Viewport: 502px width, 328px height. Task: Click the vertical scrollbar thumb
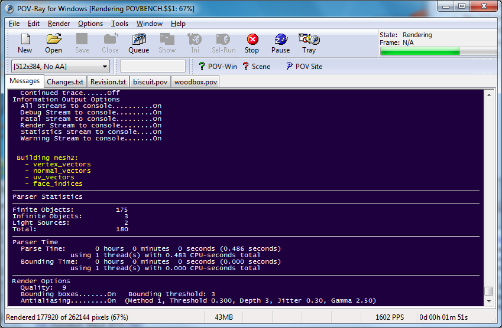(x=489, y=291)
